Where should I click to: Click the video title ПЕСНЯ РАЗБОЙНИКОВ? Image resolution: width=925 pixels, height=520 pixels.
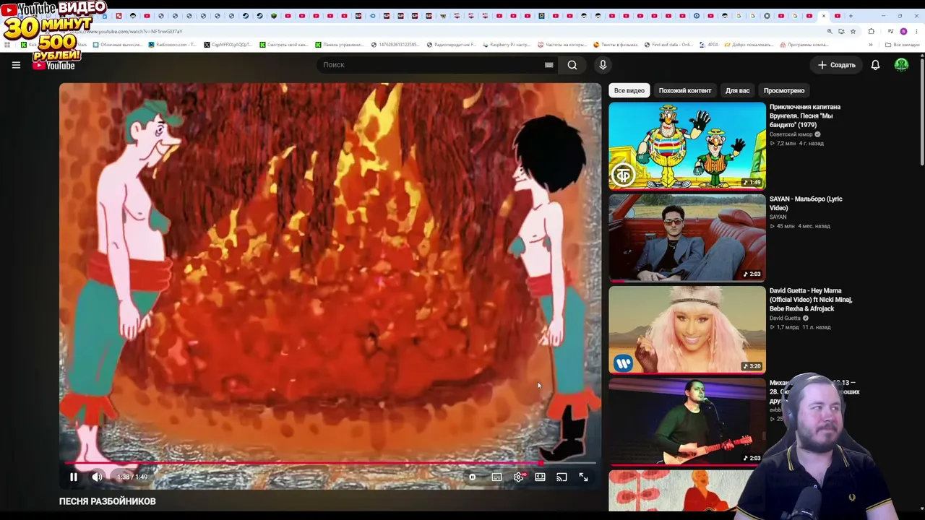click(x=108, y=501)
